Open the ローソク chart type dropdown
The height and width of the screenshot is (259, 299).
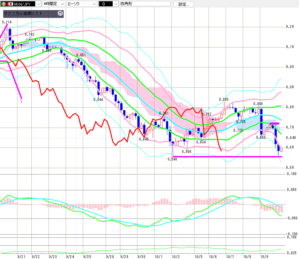click(82, 4)
